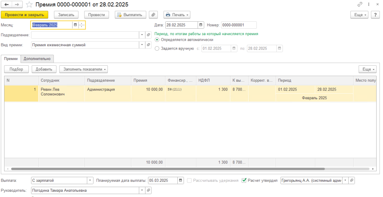
Task: Click the Добавить button
Action: (x=44, y=69)
